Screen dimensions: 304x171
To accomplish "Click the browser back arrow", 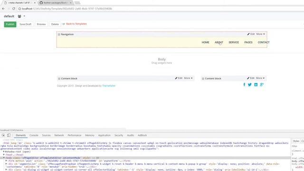I will coord(3,9).
